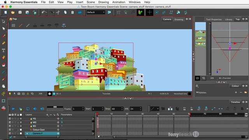
Task: Choose the Brush tool in left toolbar
Action: (4, 36)
